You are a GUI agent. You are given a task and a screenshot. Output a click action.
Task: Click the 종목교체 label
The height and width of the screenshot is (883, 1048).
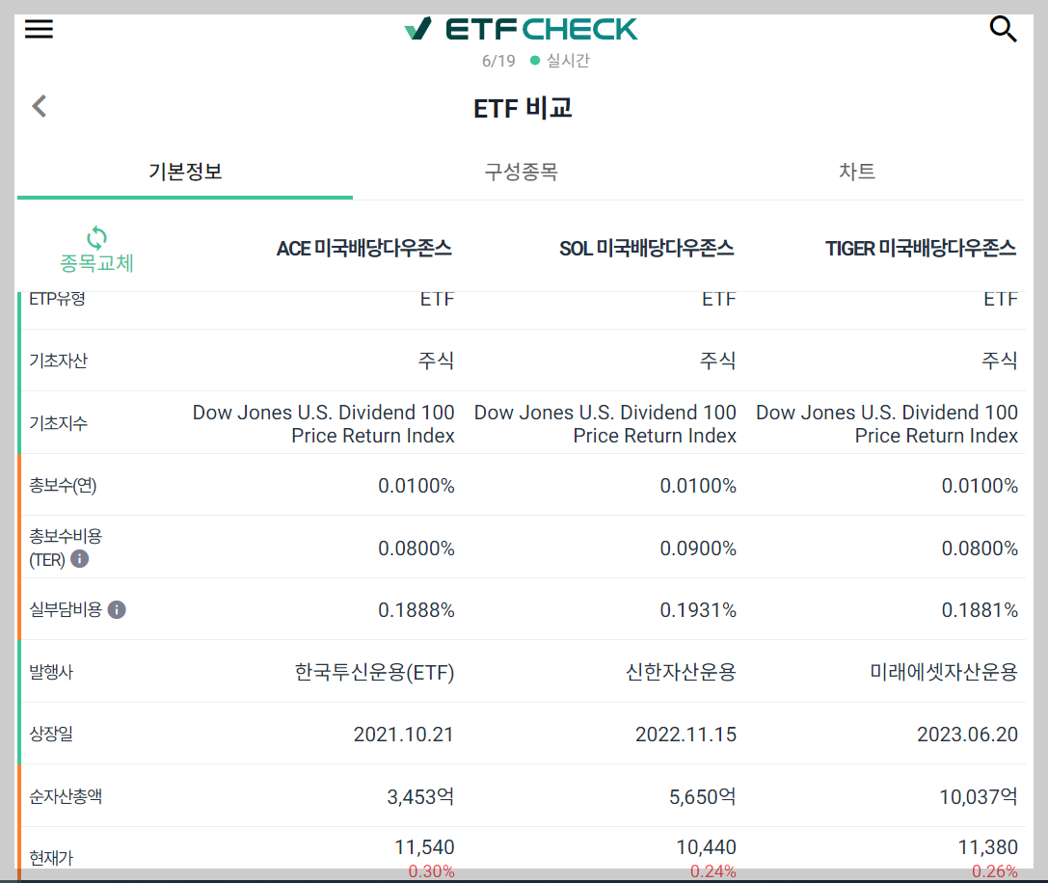(x=97, y=263)
